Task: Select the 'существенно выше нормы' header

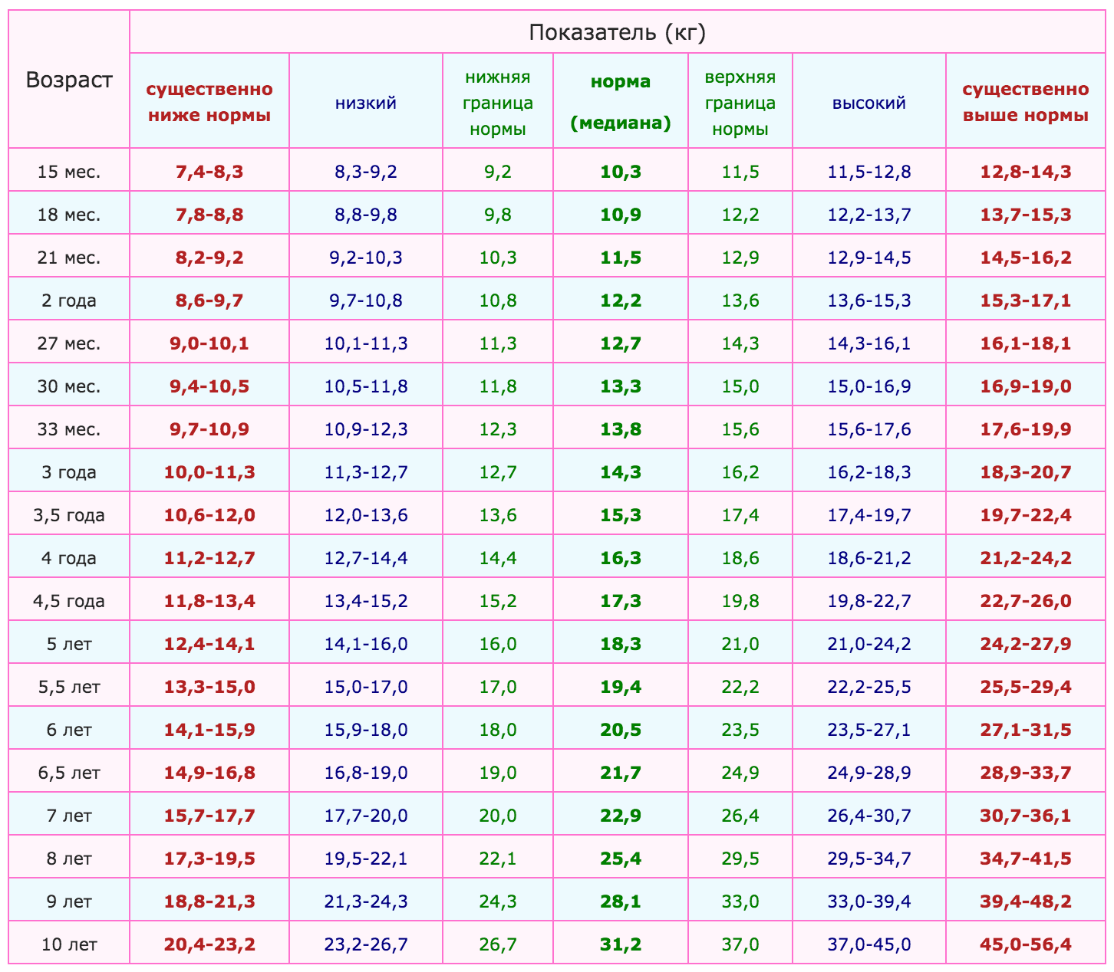Action: [1026, 102]
